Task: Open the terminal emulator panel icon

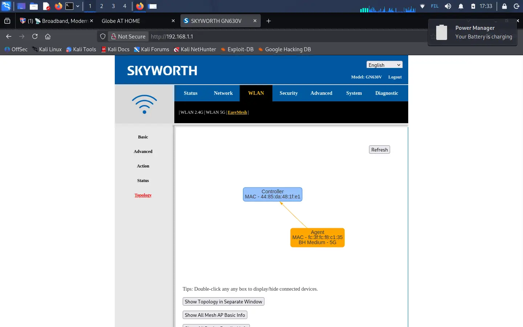Action: coord(69,6)
